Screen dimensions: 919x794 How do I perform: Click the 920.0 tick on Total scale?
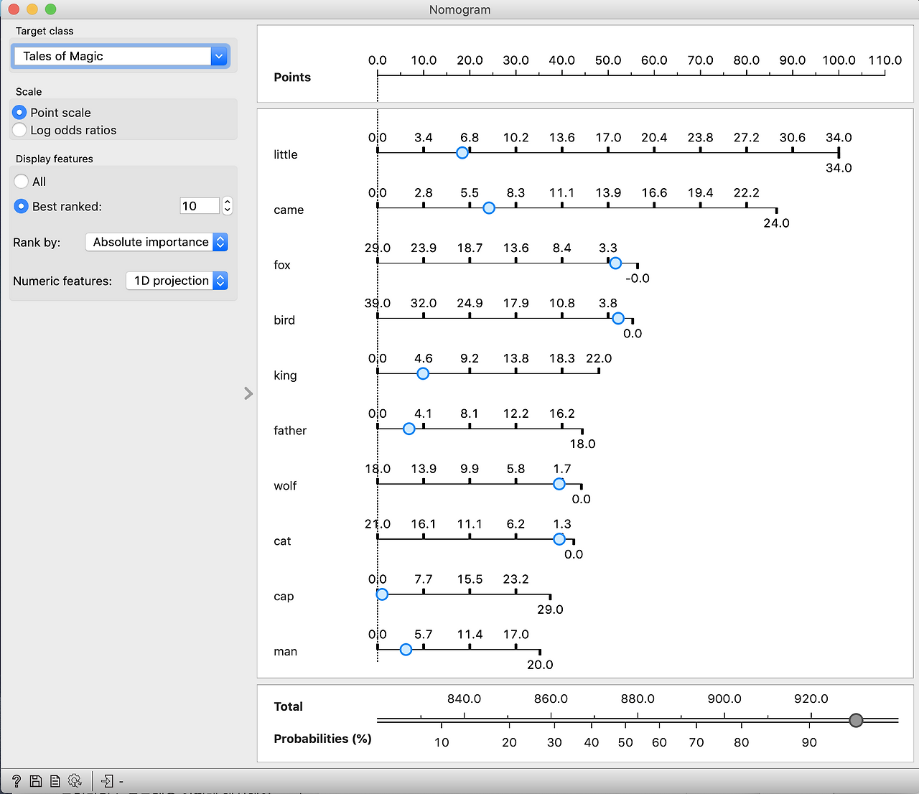811,699
